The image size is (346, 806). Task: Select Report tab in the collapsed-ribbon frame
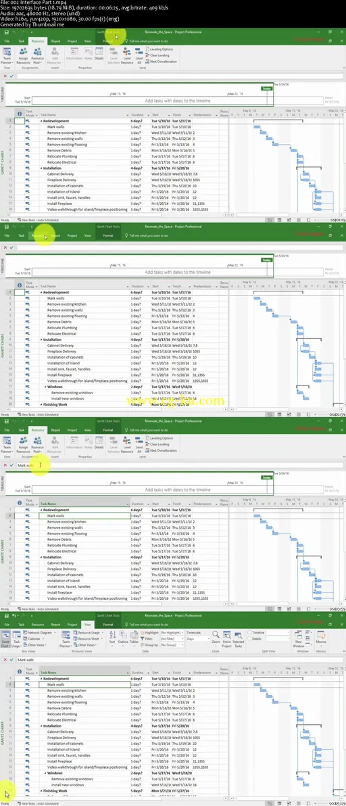point(55,235)
